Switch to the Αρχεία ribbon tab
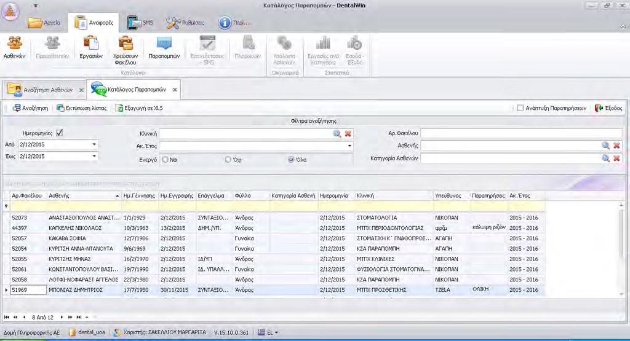Image resolution: width=630 pixels, height=341 pixels. coord(44,23)
